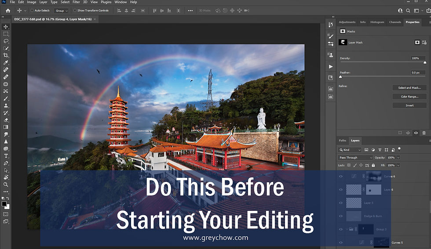Viewport: 431px width, 249px height.
Task: Toggle mask visibility eye in Properties
Action: (416, 133)
